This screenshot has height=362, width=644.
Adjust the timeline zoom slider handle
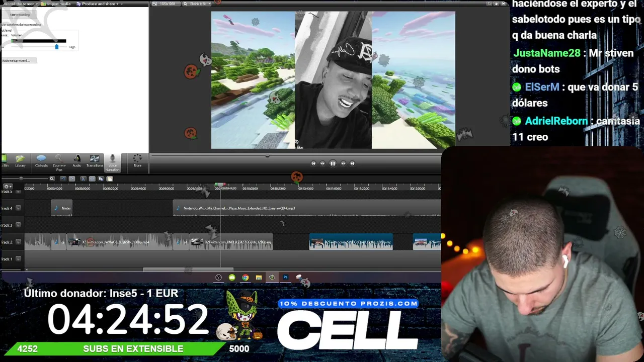pos(21,178)
